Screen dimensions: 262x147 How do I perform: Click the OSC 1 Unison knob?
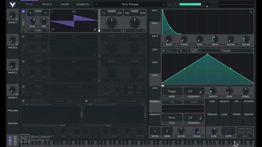pos(112,23)
